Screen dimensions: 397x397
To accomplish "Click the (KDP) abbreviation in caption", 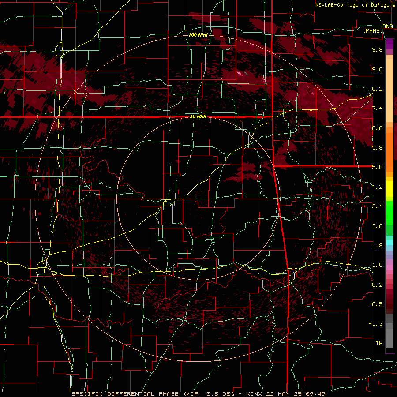I will pyautogui.click(x=192, y=394).
